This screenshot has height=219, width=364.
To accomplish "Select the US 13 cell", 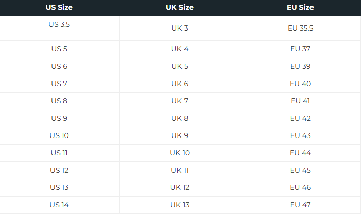I will (x=59, y=188).
